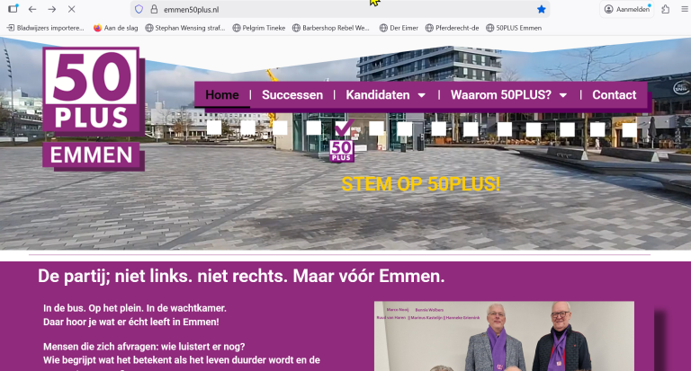The image size is (691, 371).
Task: Go to the Contact menu item
Action: click(614, 95)
